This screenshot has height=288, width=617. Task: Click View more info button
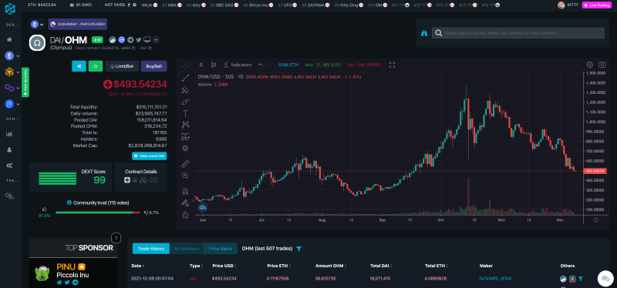point(150,156)
